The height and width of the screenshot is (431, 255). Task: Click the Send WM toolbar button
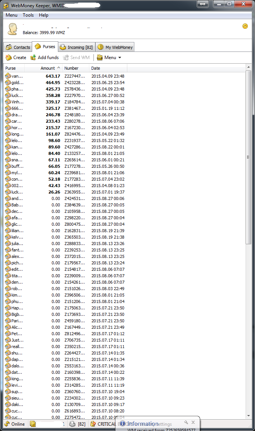[x=76, y=58]
